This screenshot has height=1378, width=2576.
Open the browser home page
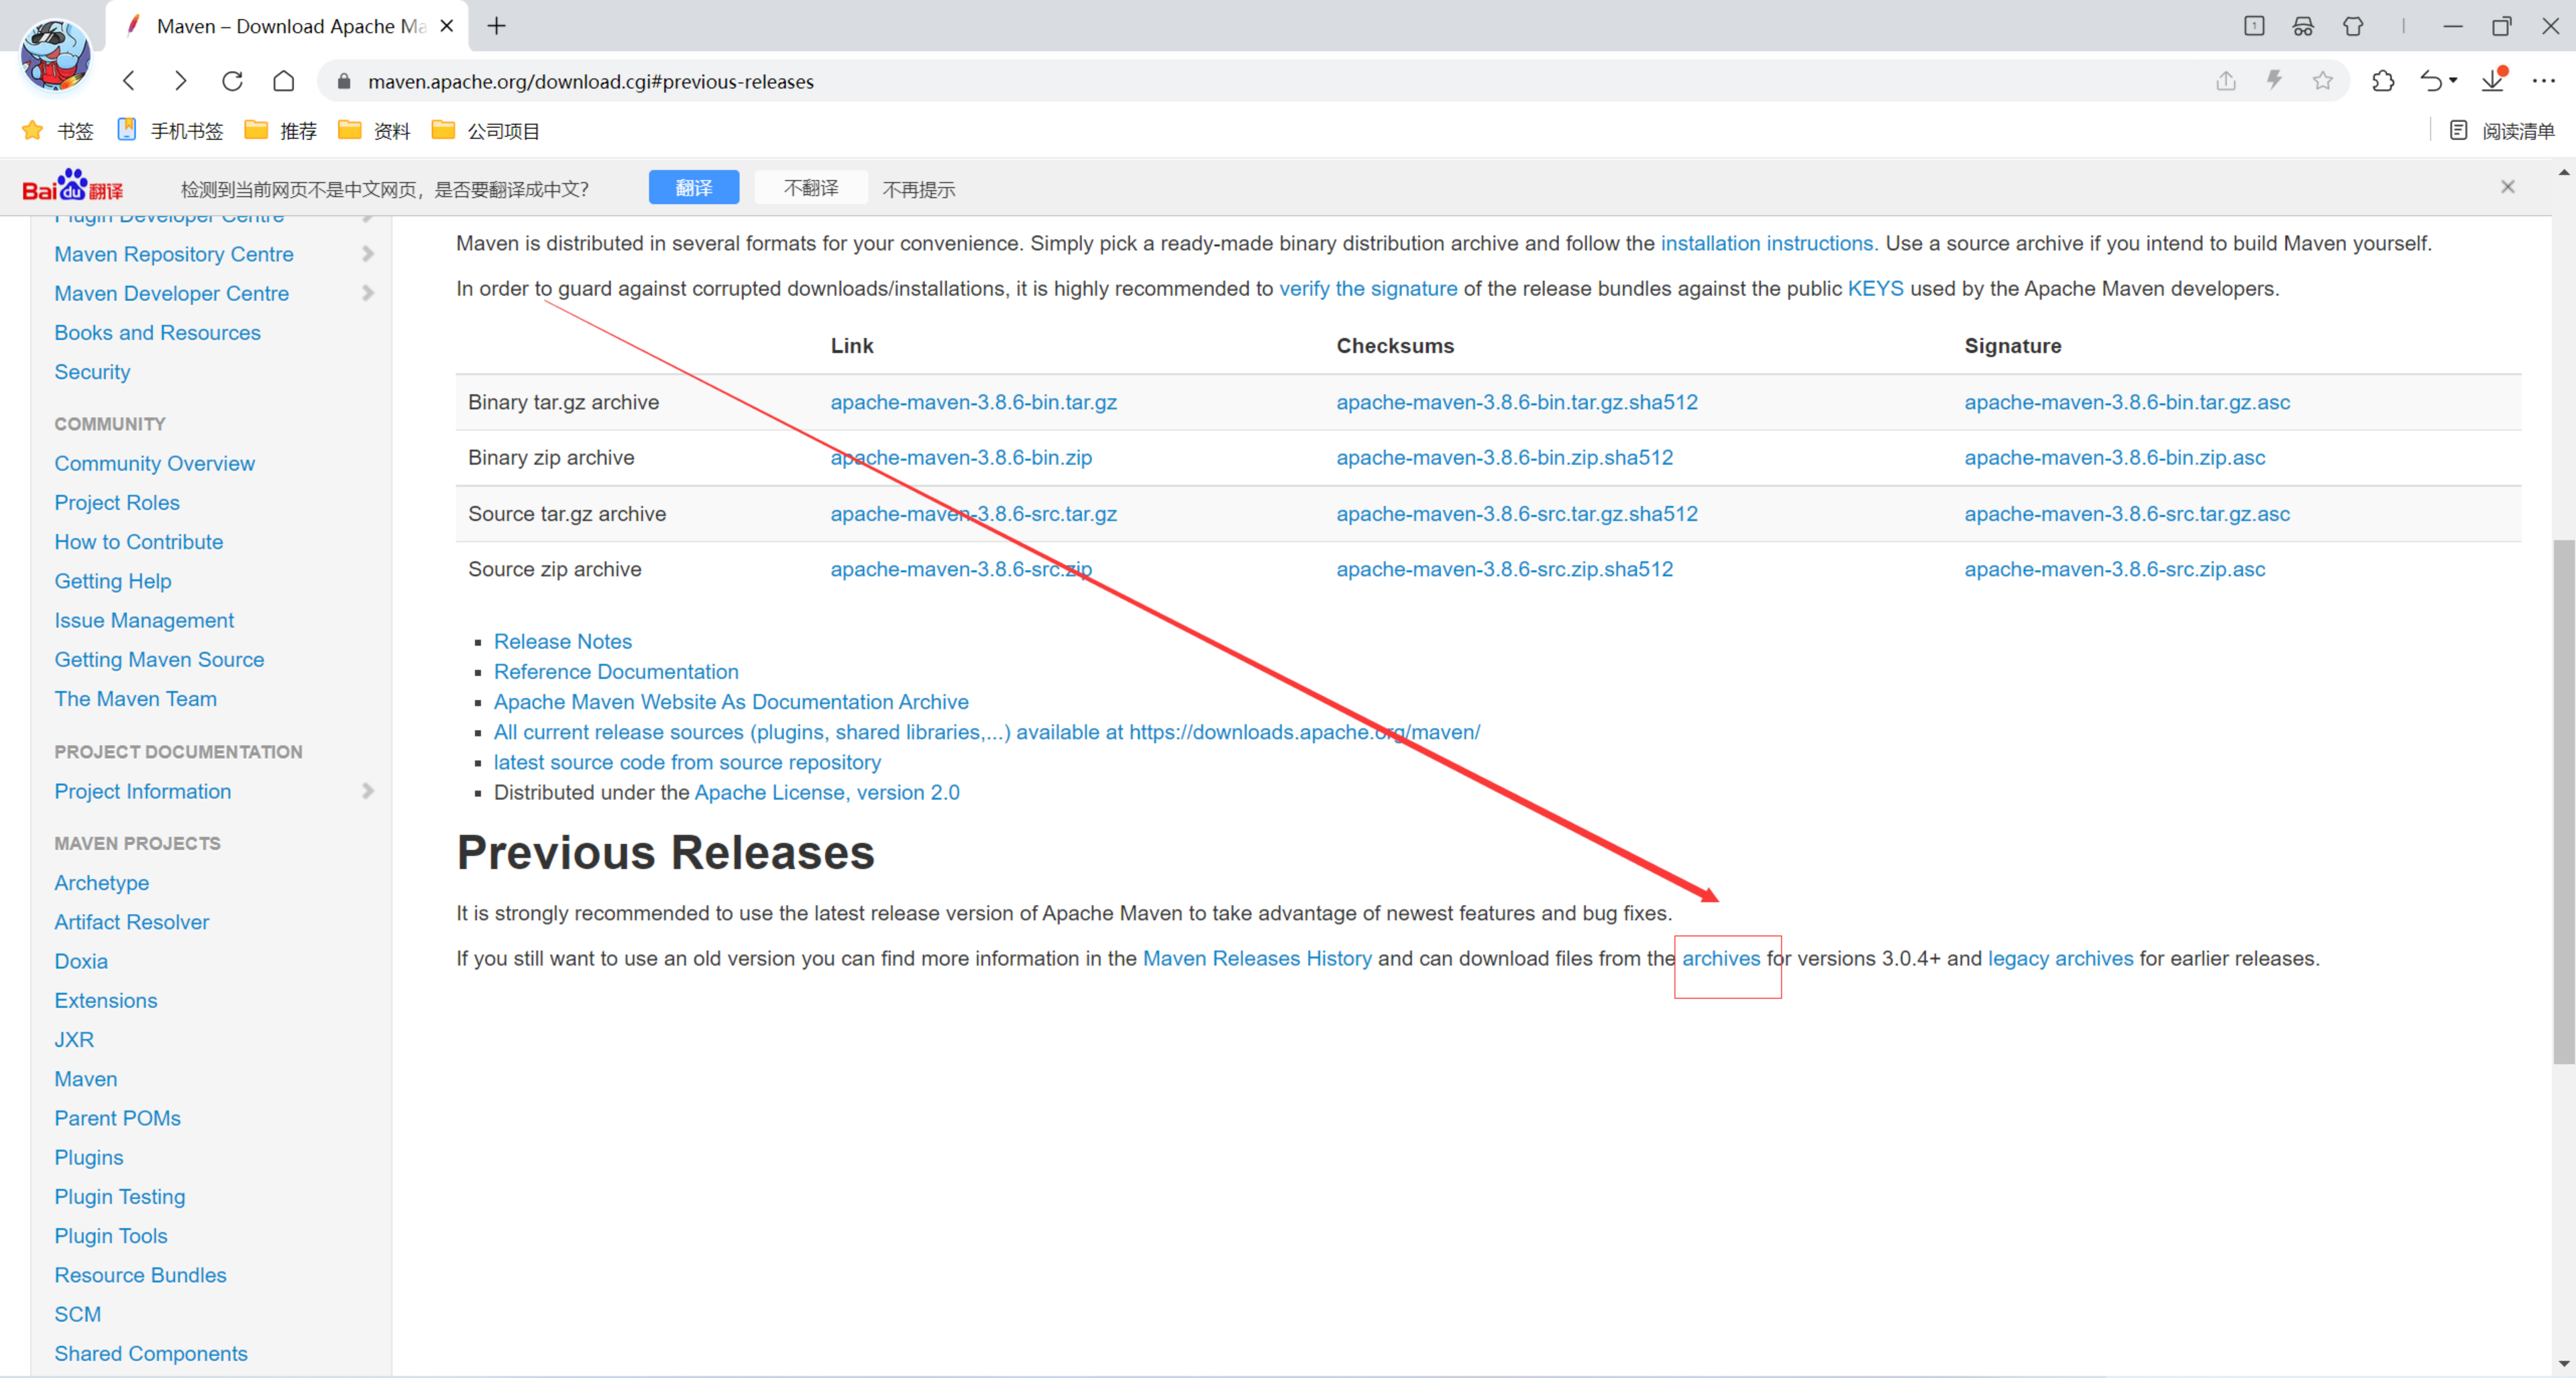[284, 81]
